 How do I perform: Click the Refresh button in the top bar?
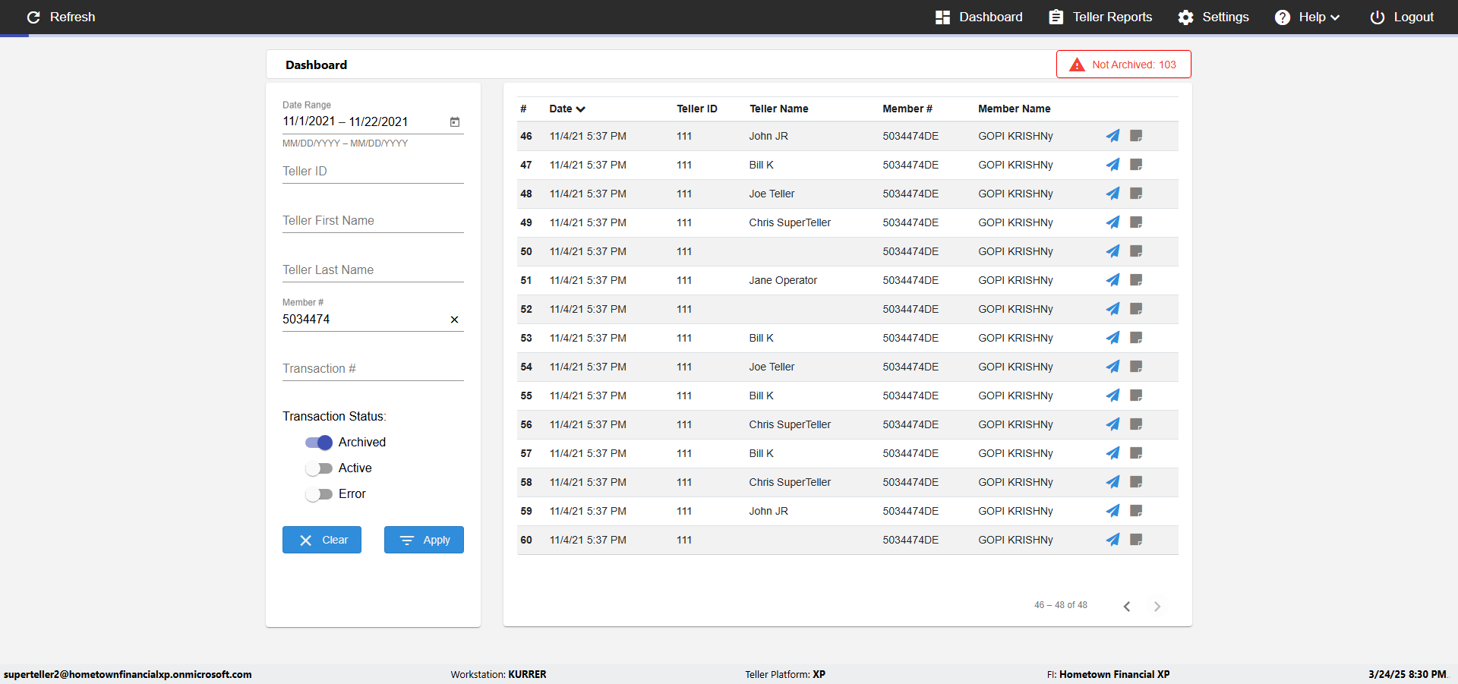(x=61, y=17)
